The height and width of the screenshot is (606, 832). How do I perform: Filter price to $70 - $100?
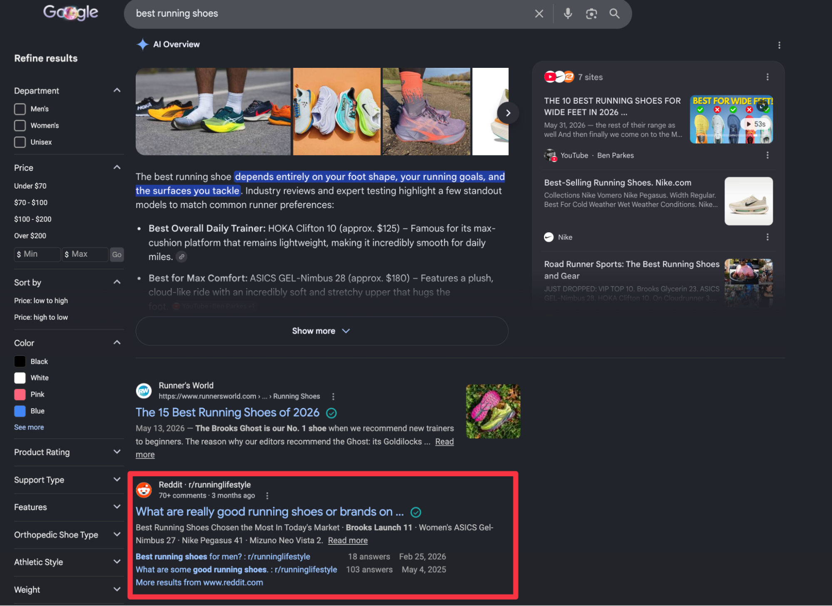tap(31, 203)
